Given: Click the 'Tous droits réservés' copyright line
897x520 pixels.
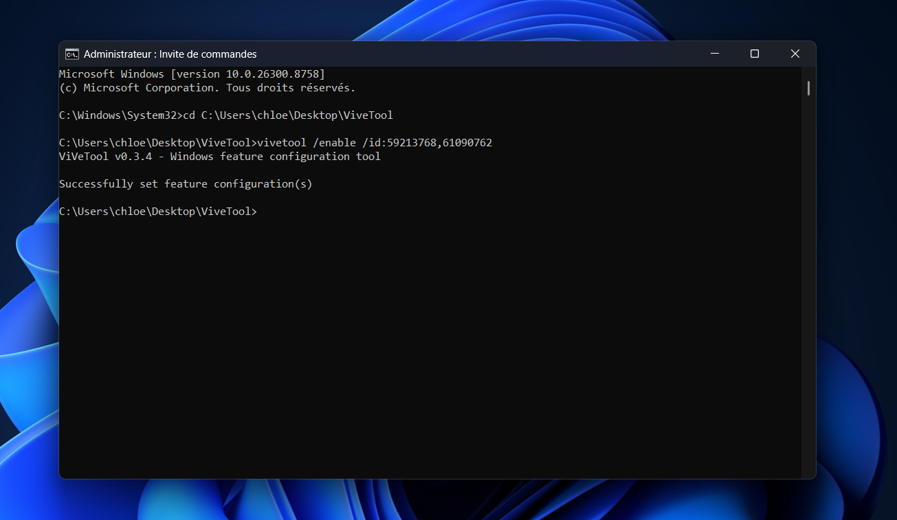Looking at the screenshot, I should [x=207, y=88].
